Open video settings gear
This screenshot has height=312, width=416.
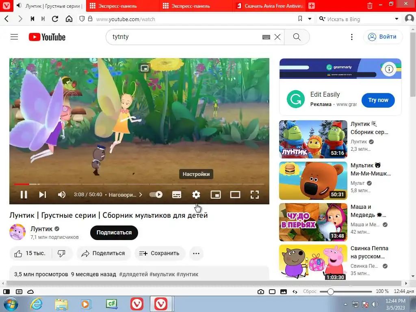tap(196, 195)
